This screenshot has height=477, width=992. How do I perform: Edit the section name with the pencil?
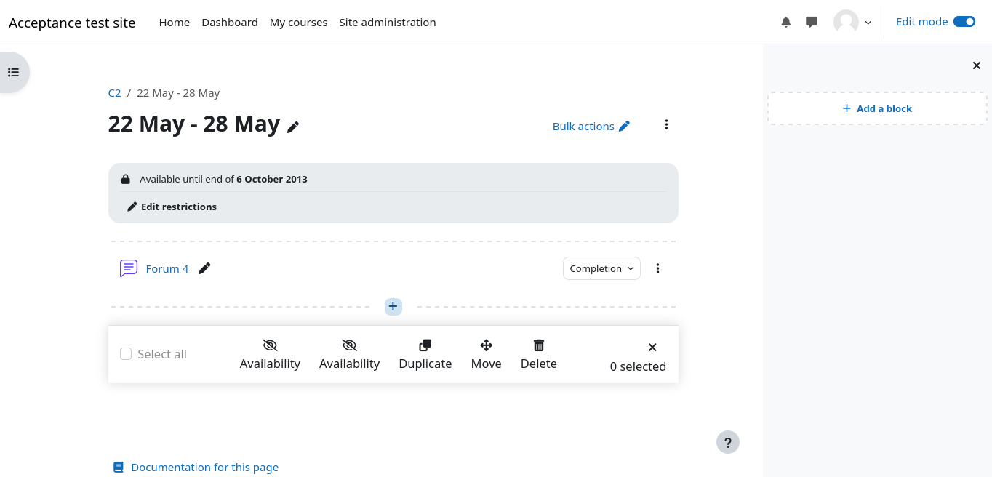coord(293,127)
